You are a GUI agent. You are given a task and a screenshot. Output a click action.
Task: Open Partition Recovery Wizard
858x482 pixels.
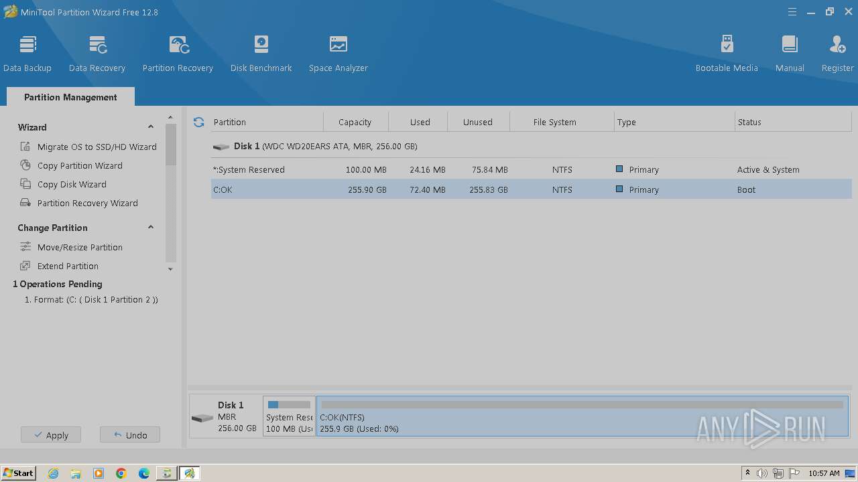click(78, 203)
